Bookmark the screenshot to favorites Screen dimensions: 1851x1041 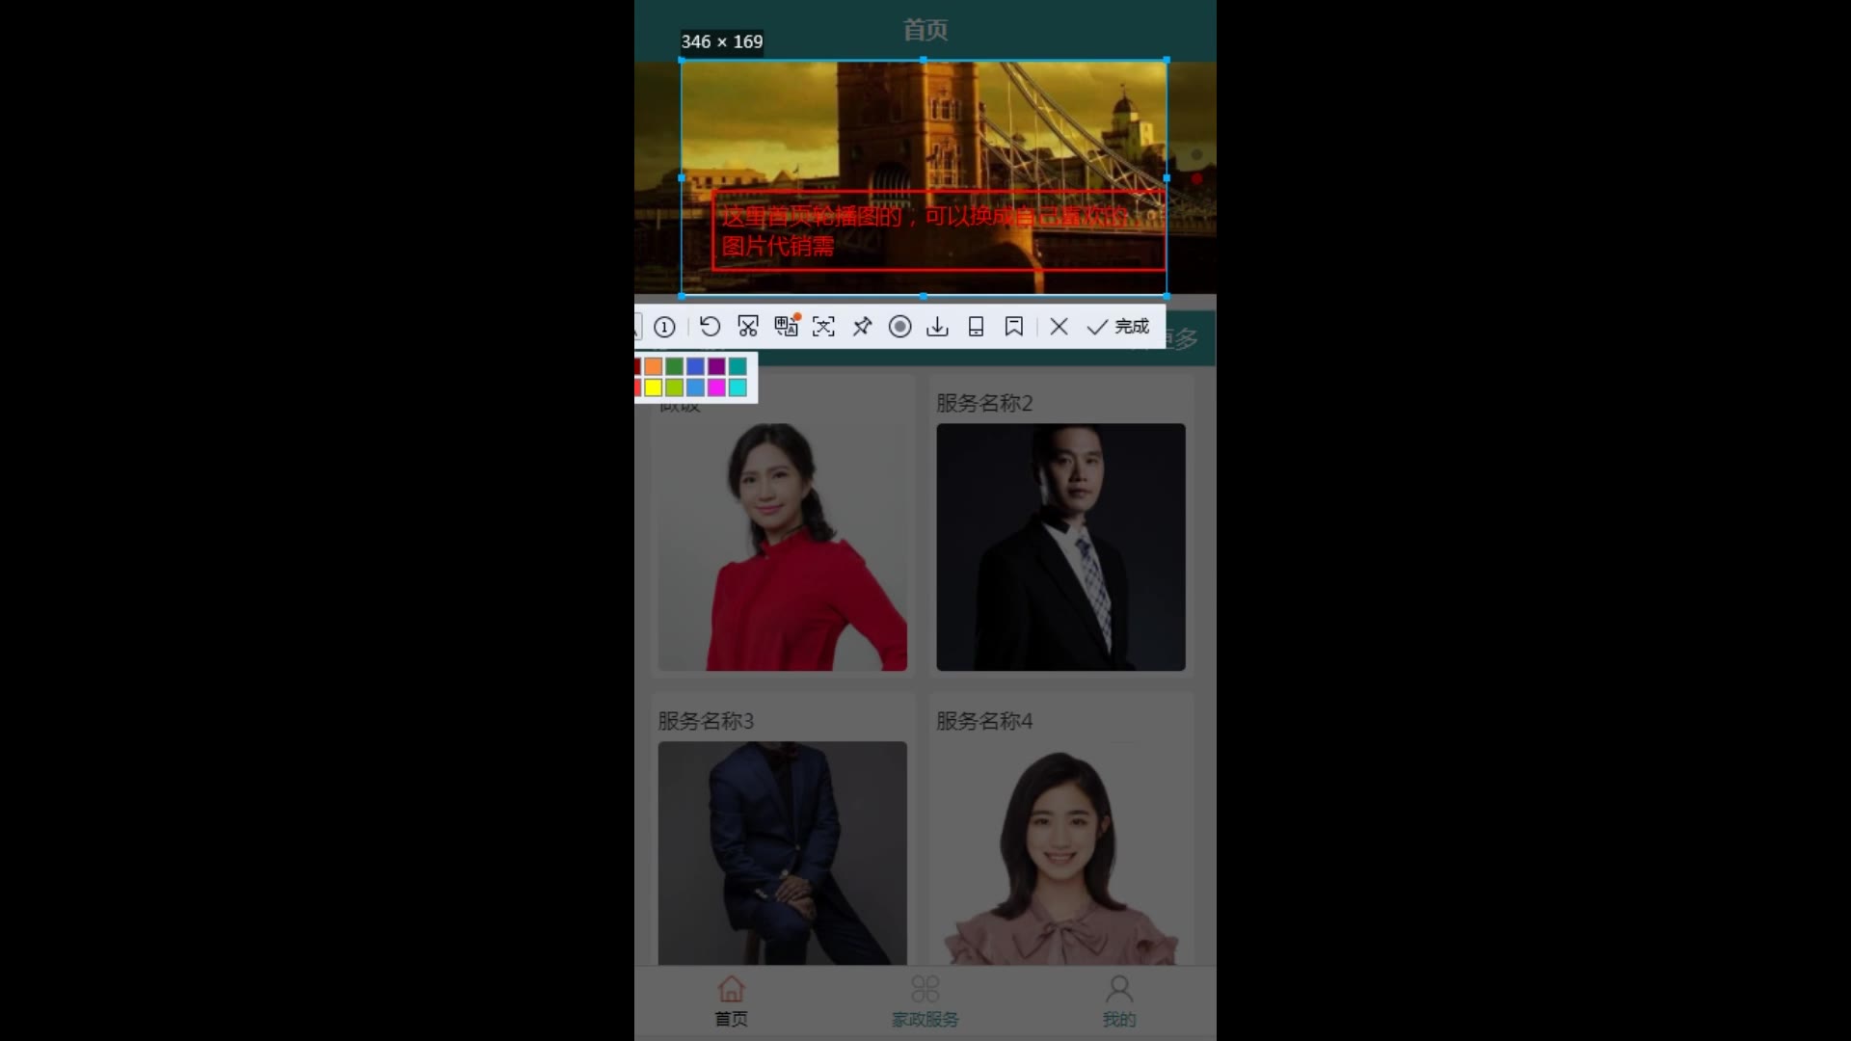click(1013, 327)
